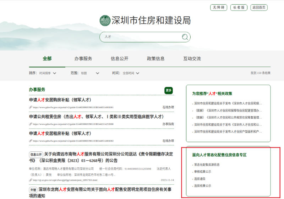Click link icon under 申请公共租赁住房
The image size is (284, 199).
tap(31, 124)
